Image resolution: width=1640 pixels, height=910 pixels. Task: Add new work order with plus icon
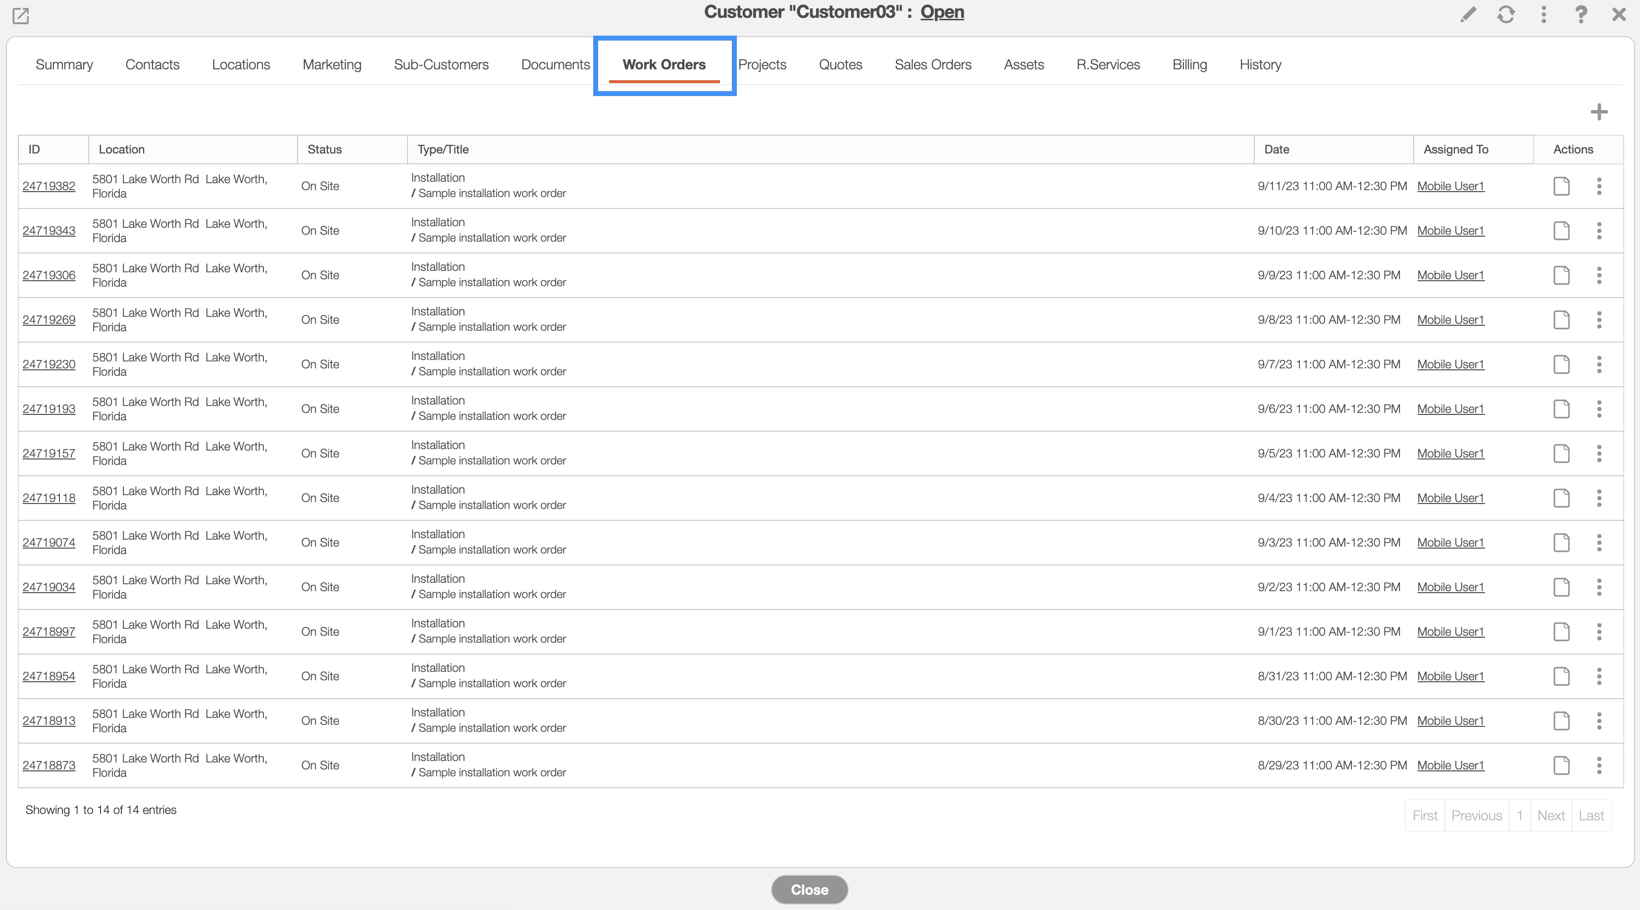(x=1598, y=112)
